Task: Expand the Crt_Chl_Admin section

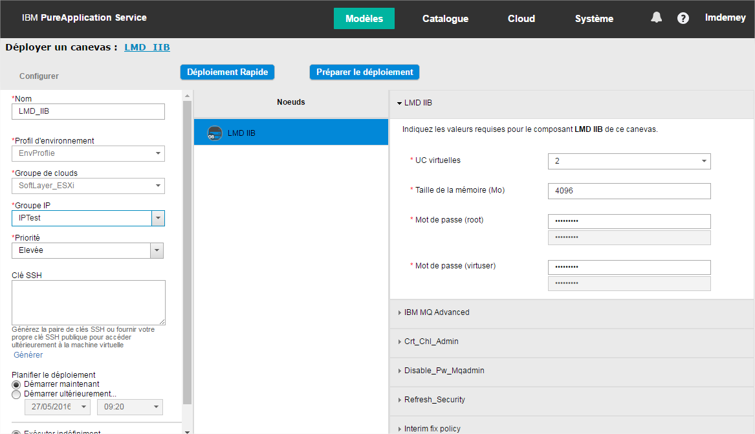Action: [431, 342]
